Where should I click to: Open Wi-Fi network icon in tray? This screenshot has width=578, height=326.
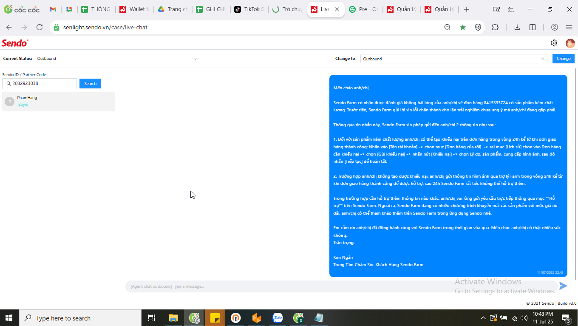[514, 318]
